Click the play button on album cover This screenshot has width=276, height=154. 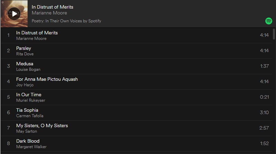tap(14, 13)
